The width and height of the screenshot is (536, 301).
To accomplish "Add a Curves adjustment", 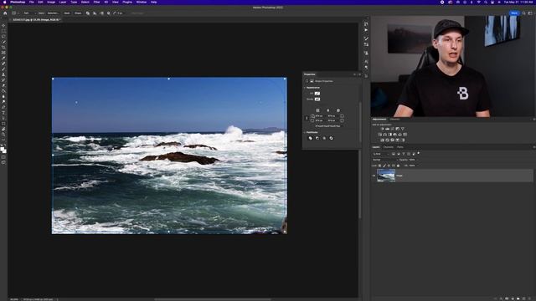I will click(393, 129).
